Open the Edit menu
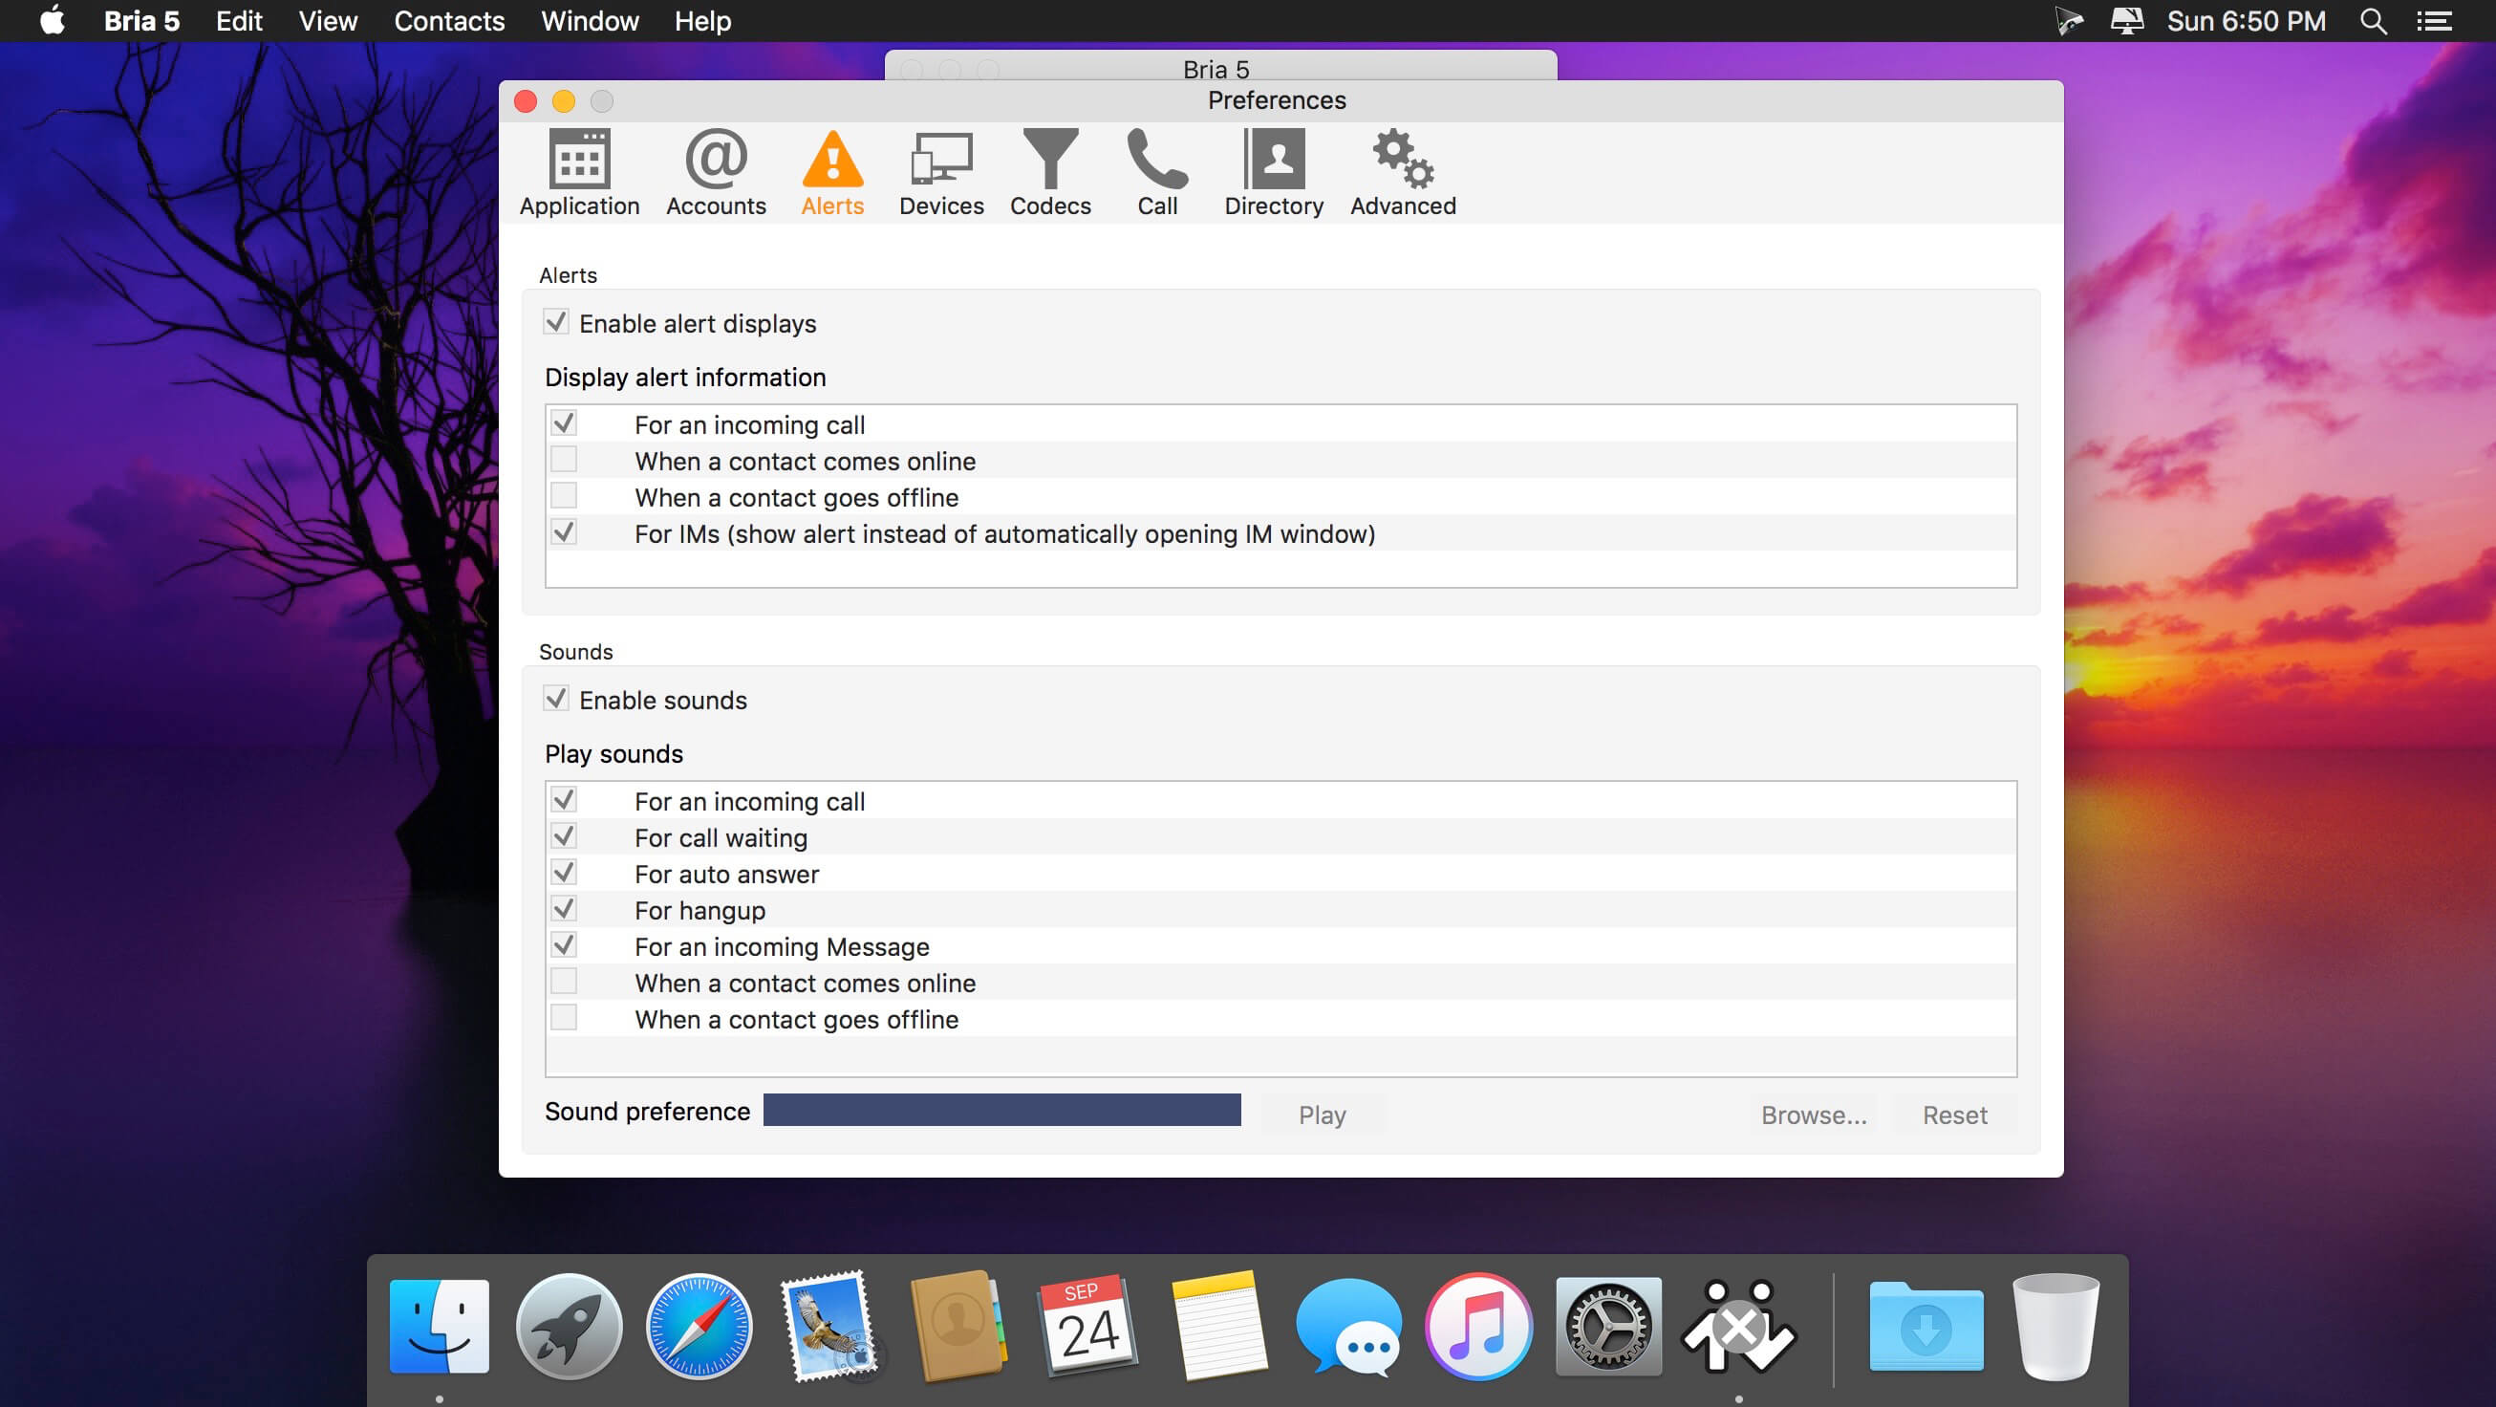The image size is (2496, 1407). pyautogui.click(x=238, y=21)
